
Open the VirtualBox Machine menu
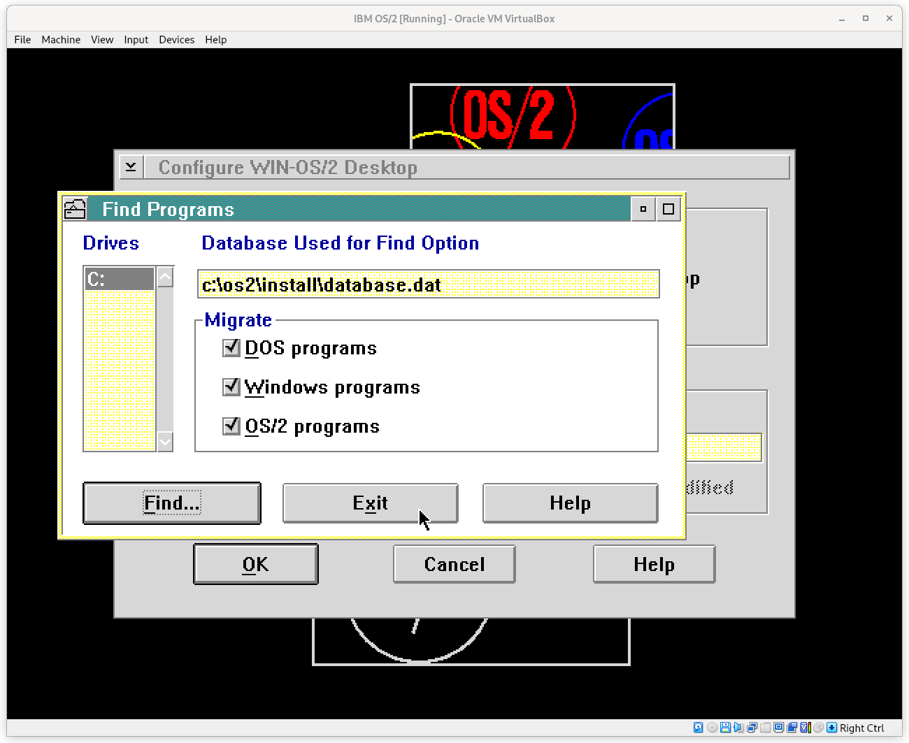click(61, 40)
